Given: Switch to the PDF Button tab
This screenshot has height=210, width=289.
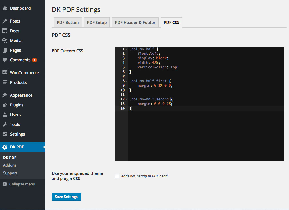Looking at the screenshot, I should coord(68,23).
